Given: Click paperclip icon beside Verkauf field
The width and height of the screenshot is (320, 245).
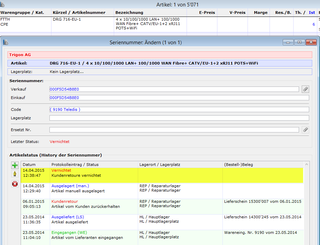Looking at the screenshot, I should (305, 89).
